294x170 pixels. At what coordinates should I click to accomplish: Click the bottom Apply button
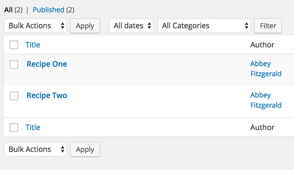[85, 149]
